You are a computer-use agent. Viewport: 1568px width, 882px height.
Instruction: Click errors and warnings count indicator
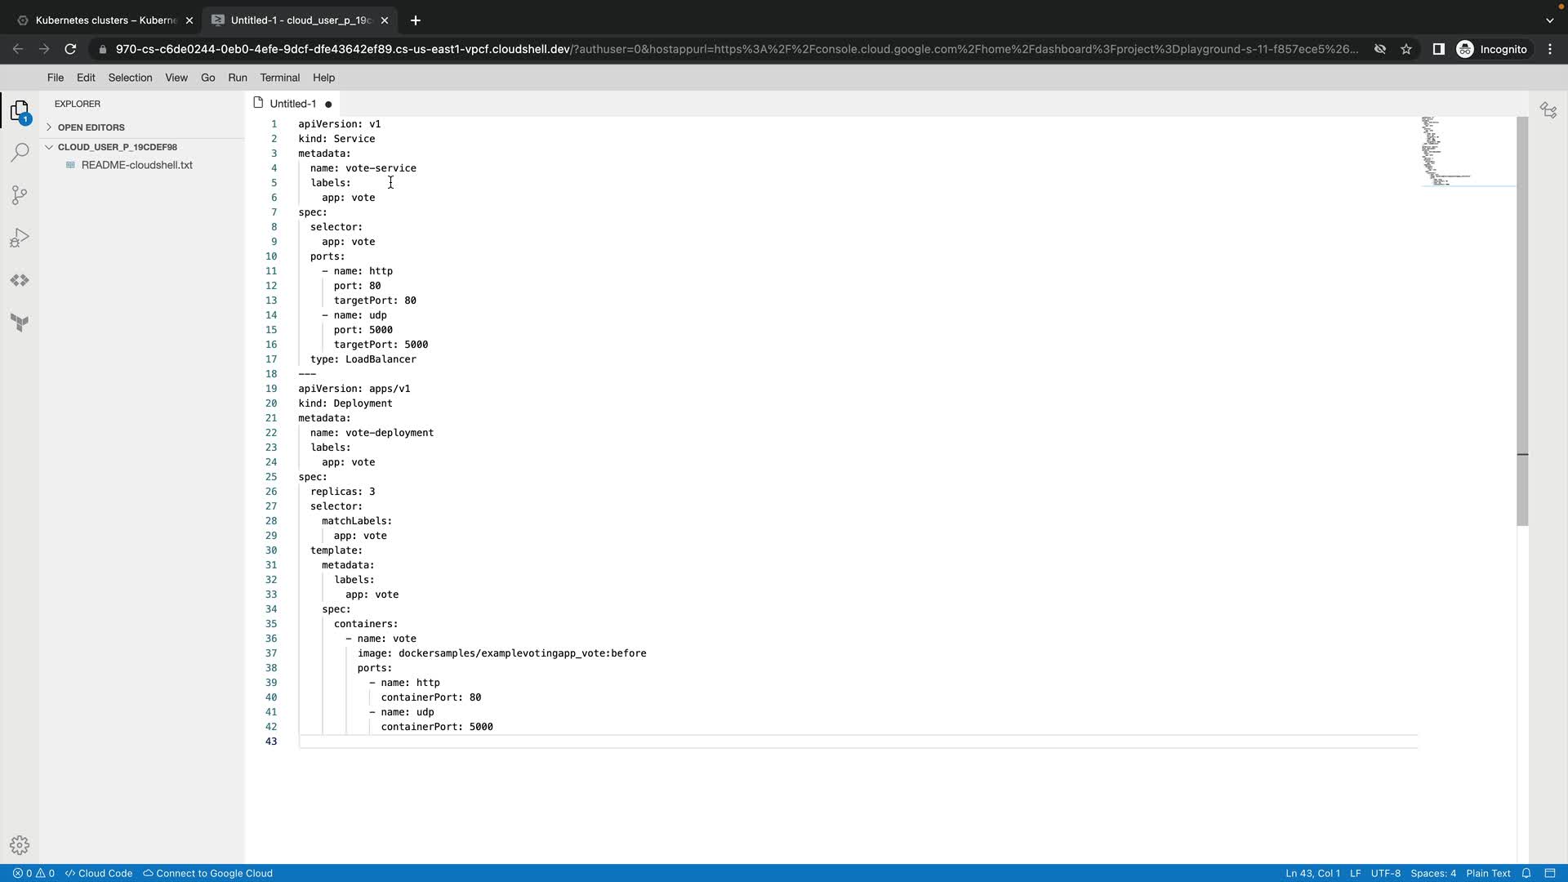coord(33,873)
